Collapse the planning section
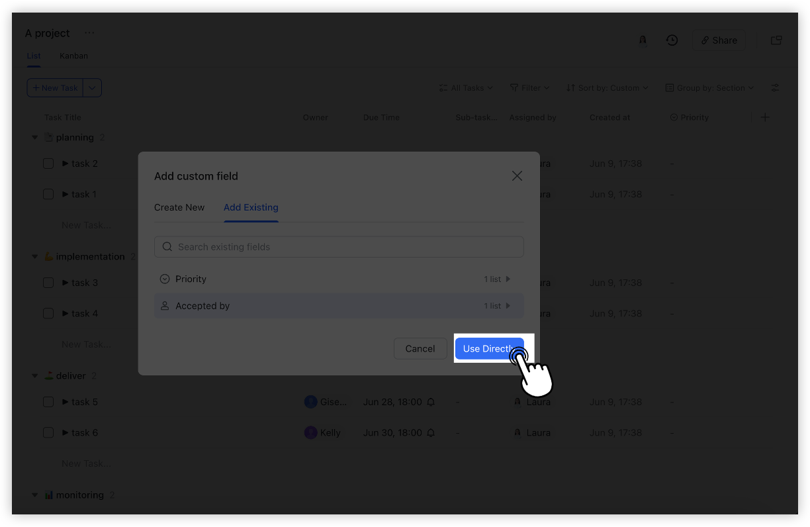 click(x=34, y=137)
